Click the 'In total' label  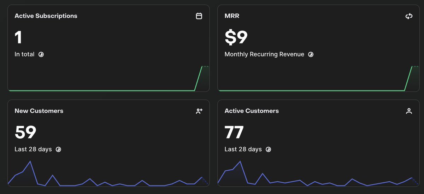pyautogui.click(x=24, y=54)
